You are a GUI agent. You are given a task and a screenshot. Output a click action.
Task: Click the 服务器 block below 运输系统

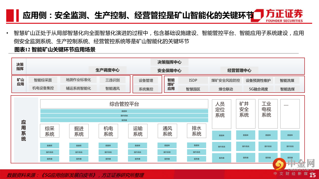[137, 159]
